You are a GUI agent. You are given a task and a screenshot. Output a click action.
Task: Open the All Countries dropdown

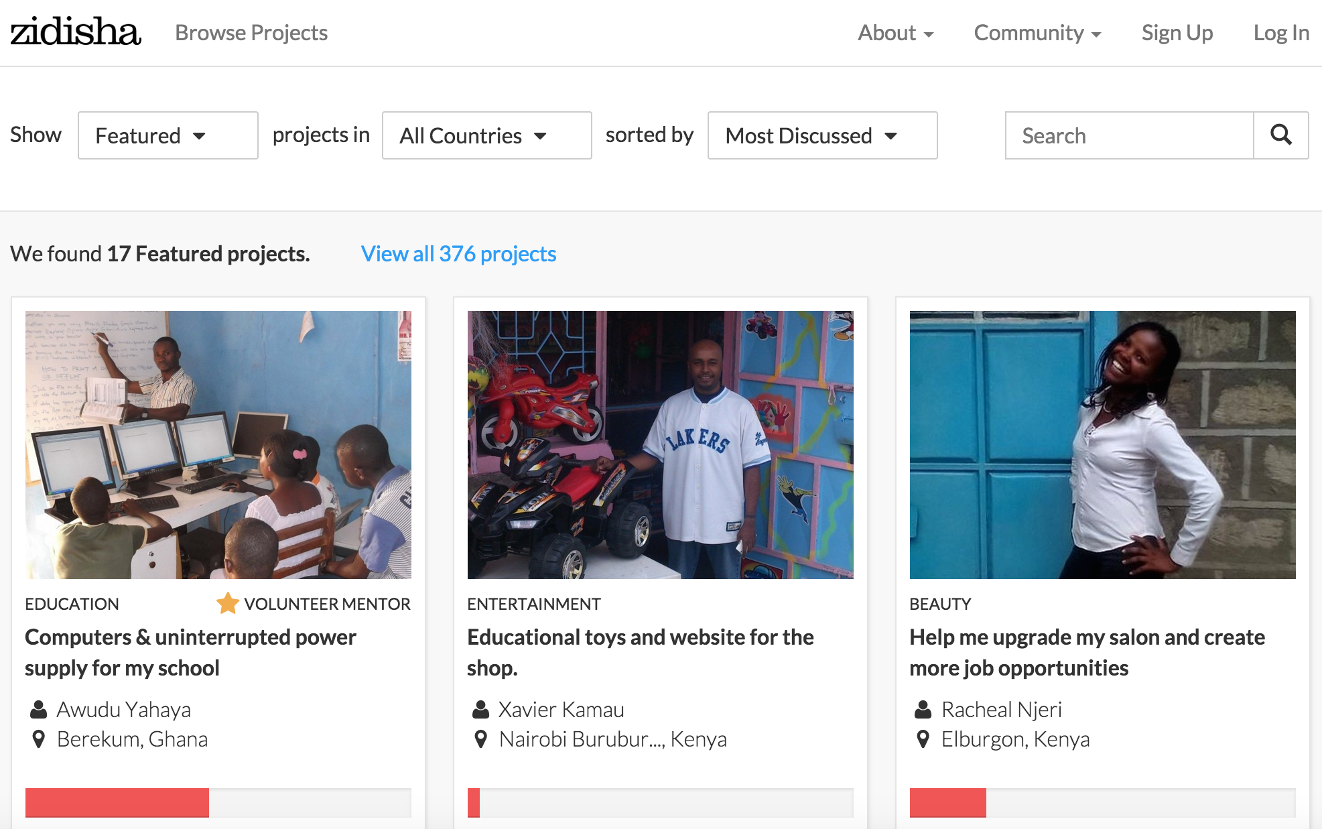point(486,135)
